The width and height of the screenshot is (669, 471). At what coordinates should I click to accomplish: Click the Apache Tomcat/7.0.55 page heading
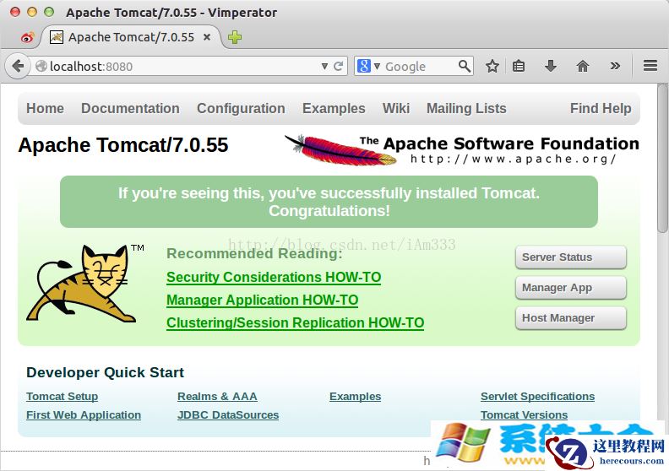point(123,145)
